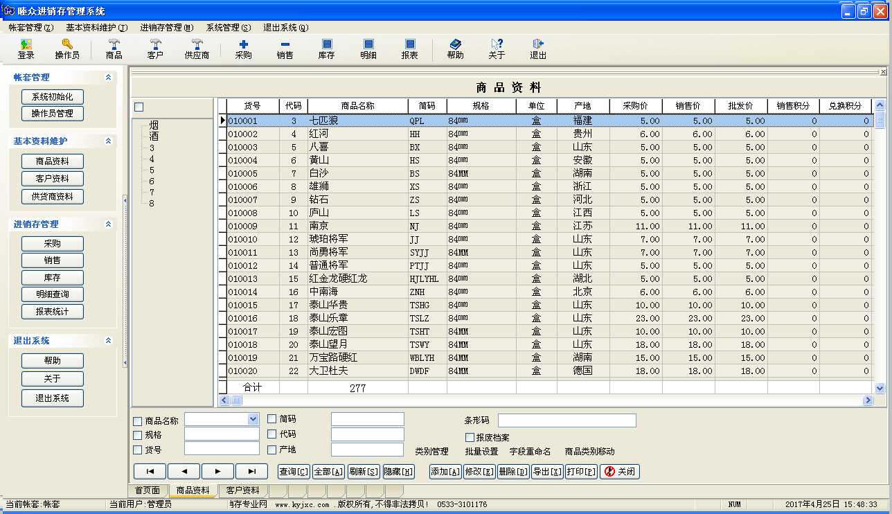The height and width of the screenshot is (514, 892).
Task: Click the 报表统计 sidebar button
Action: [x=53, y=312]
